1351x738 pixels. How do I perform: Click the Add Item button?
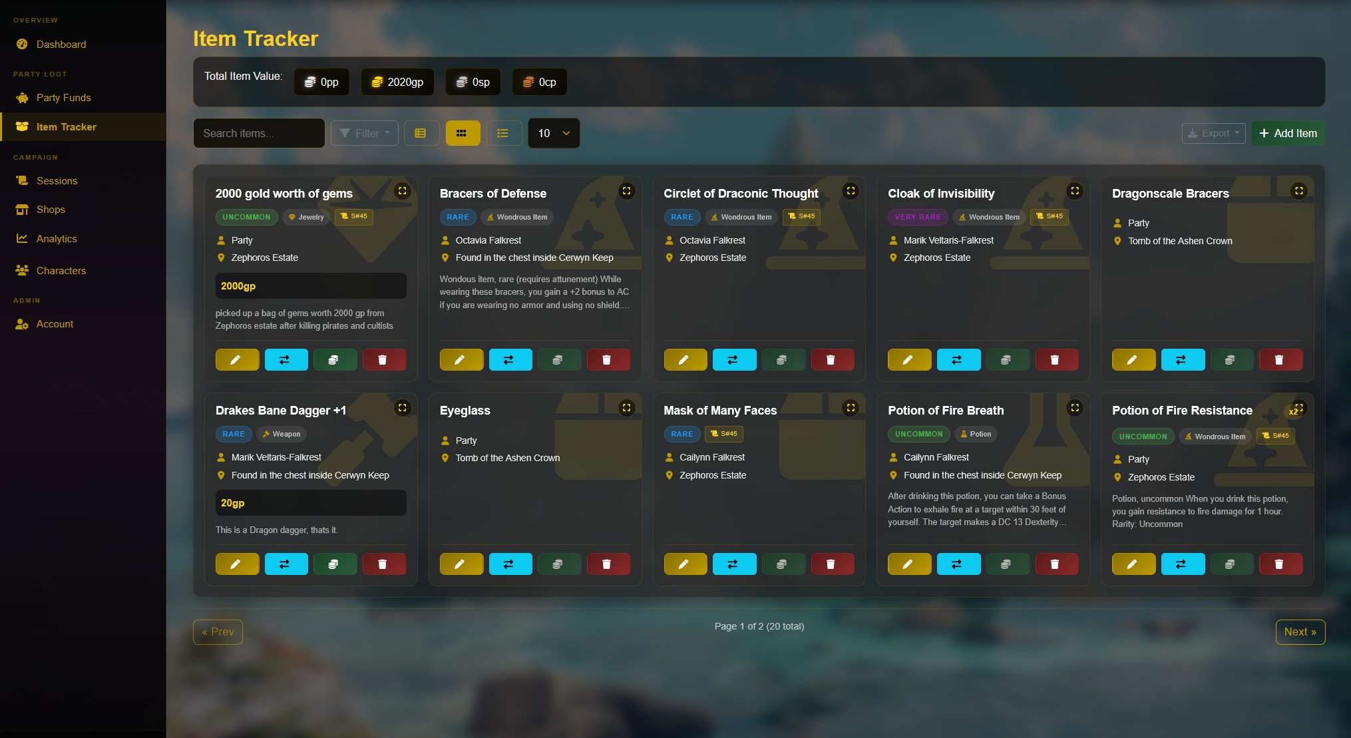coord(1288,133)
